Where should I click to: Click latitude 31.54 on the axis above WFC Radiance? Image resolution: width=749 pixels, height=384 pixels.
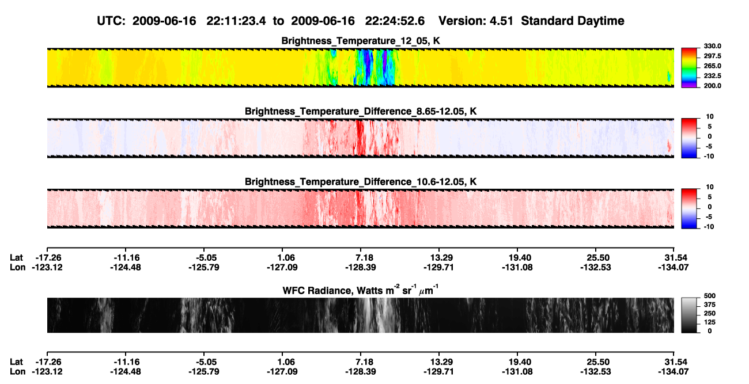(x=674, y=257)
